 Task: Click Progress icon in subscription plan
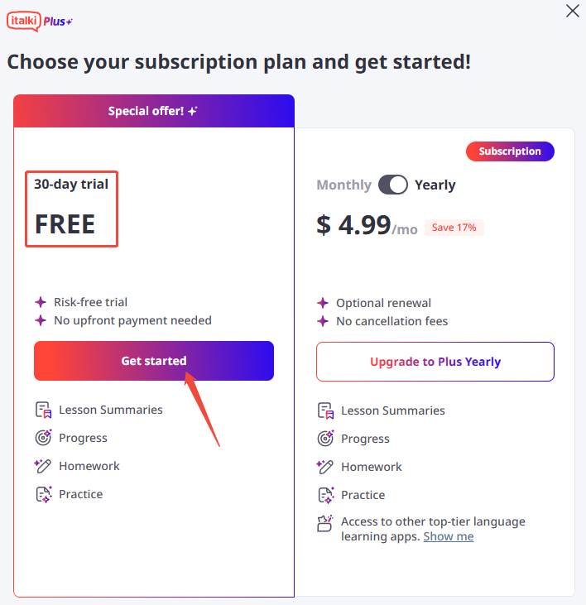click(x=325, y=439)
